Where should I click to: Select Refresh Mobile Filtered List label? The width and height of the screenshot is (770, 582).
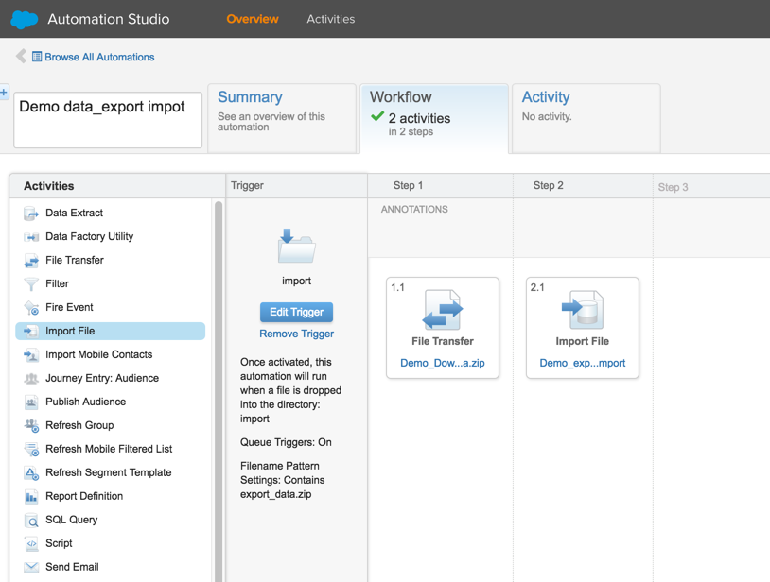tap(109, 449)
